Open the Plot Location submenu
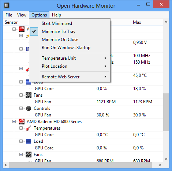 pos(70,66)
